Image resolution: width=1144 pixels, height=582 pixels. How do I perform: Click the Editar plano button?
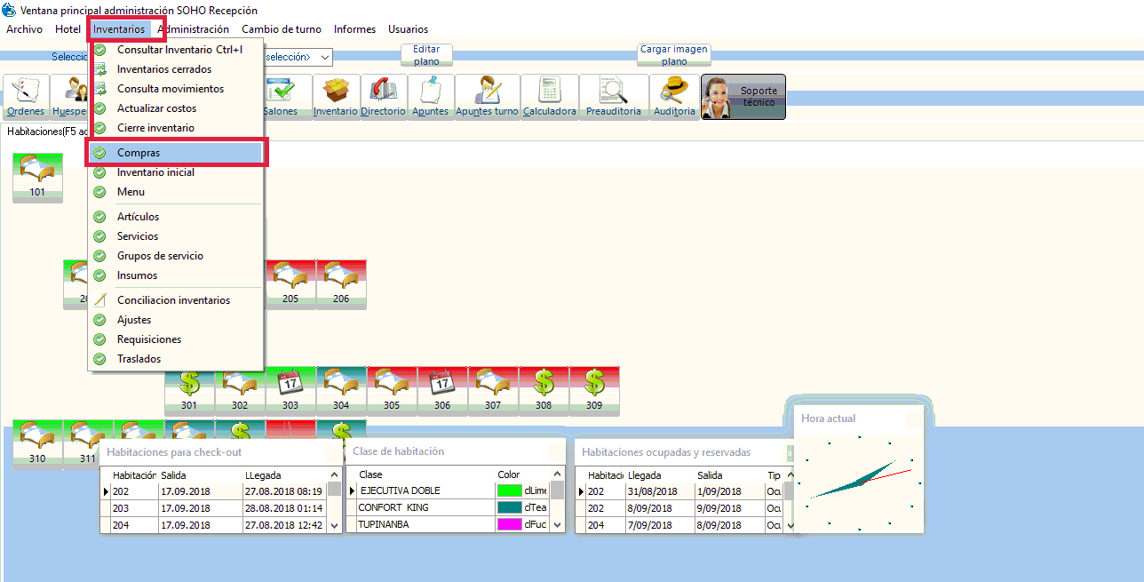pos(426,55)
